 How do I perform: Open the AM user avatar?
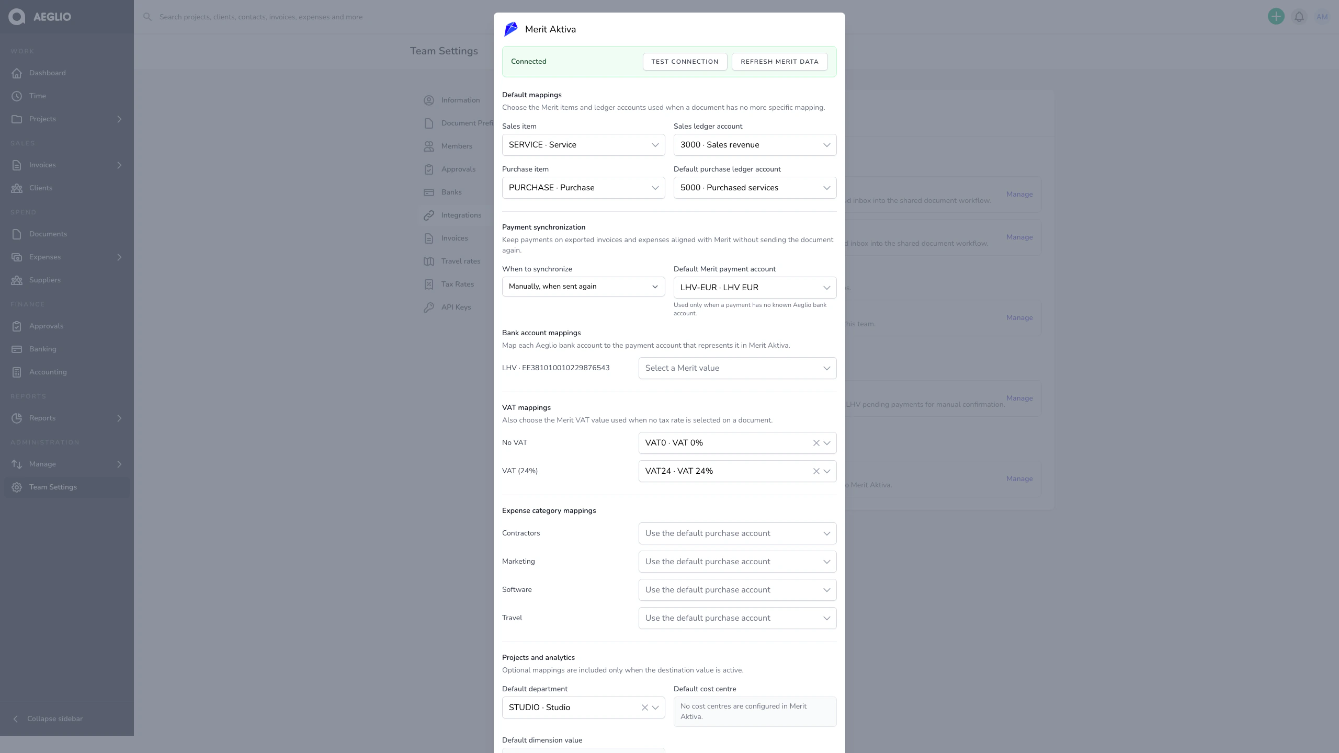click(x=1322, y=17)
